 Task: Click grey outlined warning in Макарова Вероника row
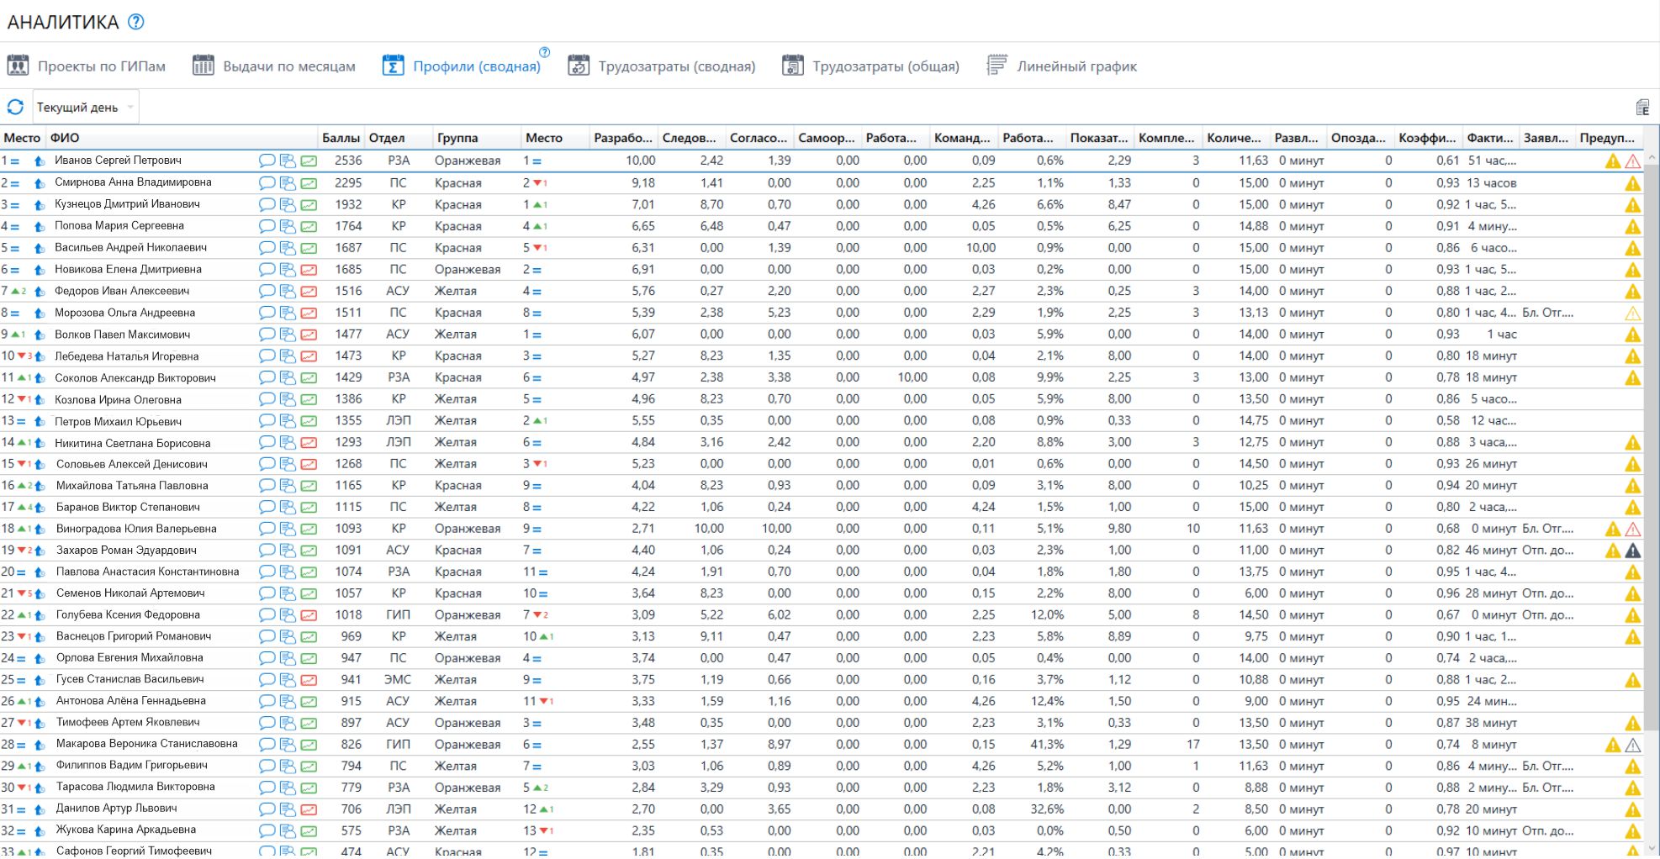1632,745
